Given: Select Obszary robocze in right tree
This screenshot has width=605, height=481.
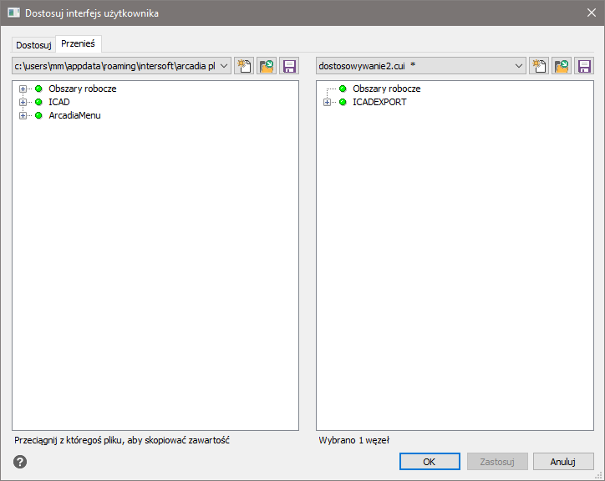Looking at the screenshot, I should point(386,89).
